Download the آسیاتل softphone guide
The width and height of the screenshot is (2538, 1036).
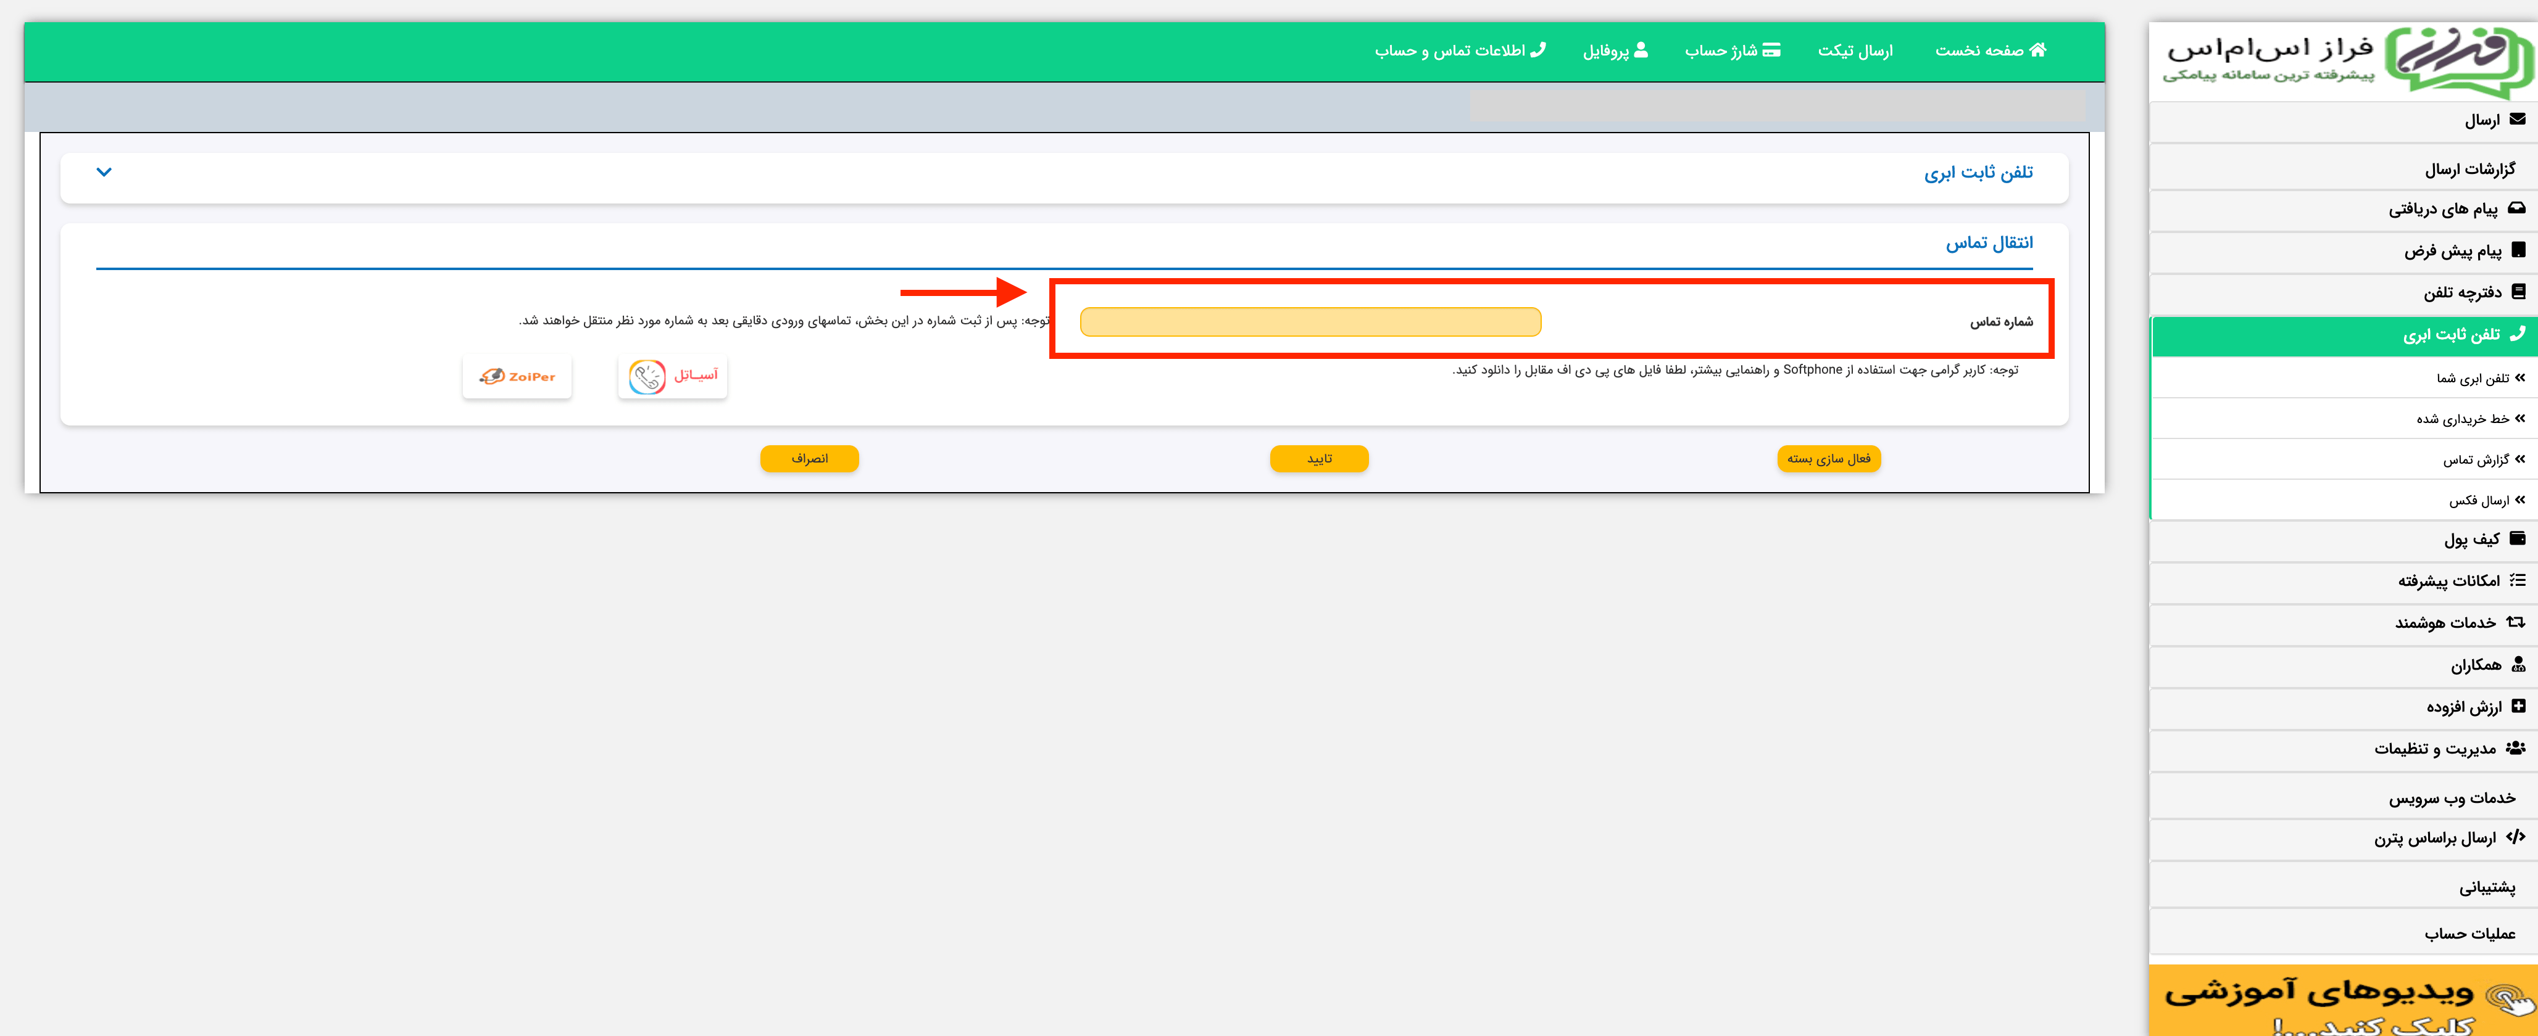[x=673, y=376]
